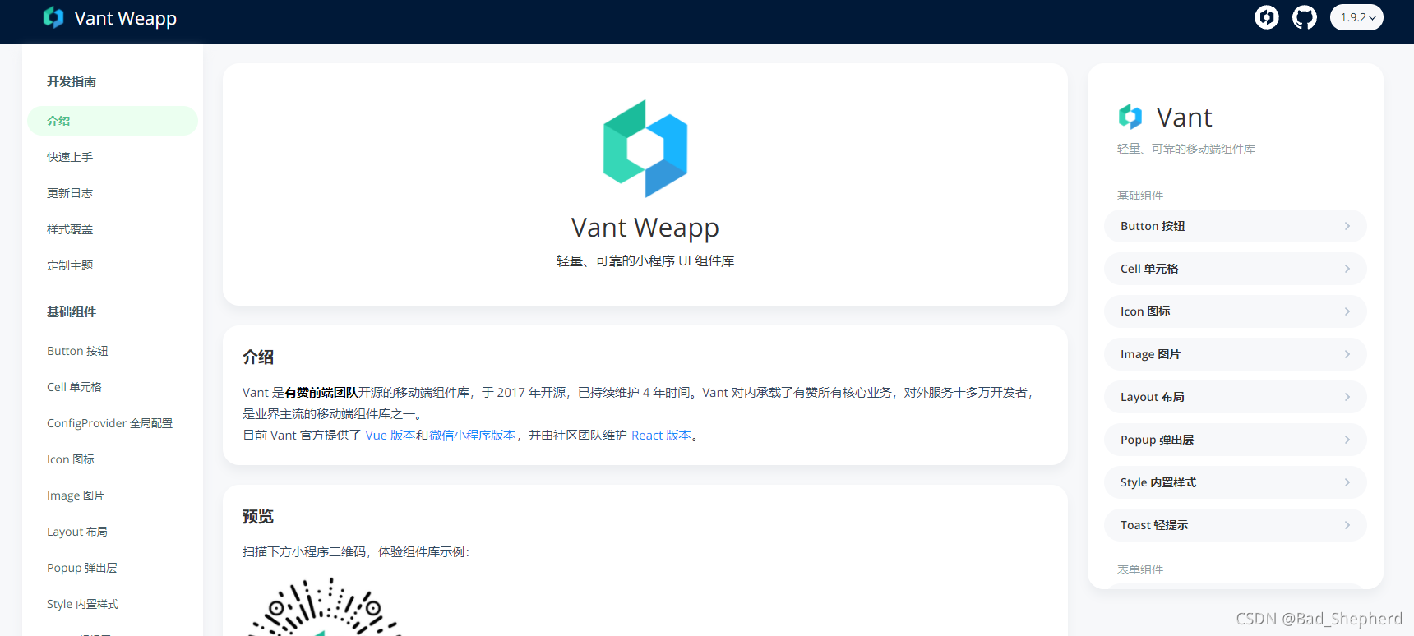Click chevron arrow on Style 内置样式 row
The width and height of the screenshot is (1414, 636).
(x=1347, y=482)
